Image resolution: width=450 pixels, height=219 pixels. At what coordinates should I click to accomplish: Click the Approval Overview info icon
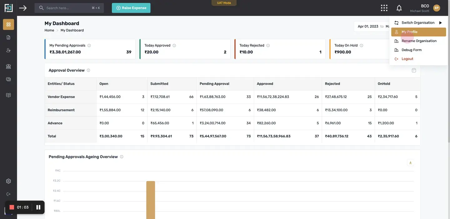coord(88,70)
